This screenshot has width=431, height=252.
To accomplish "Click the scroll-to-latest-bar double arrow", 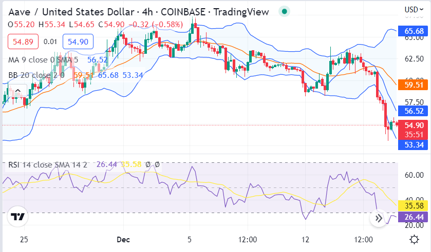I will 379,218.
